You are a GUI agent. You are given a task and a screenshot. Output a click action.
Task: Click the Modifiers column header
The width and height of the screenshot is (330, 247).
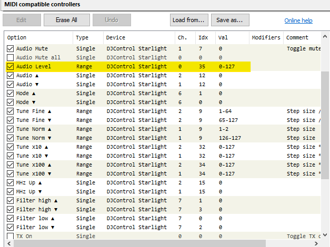tap(266, 38)
